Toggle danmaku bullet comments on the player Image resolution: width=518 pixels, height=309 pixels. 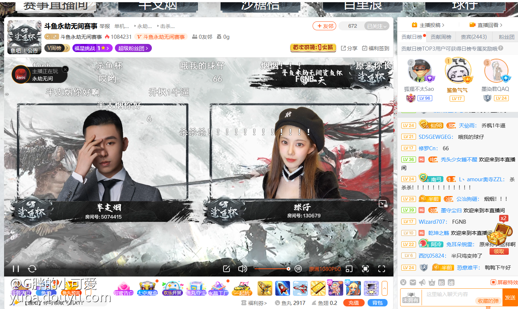(x=298, y=269)
